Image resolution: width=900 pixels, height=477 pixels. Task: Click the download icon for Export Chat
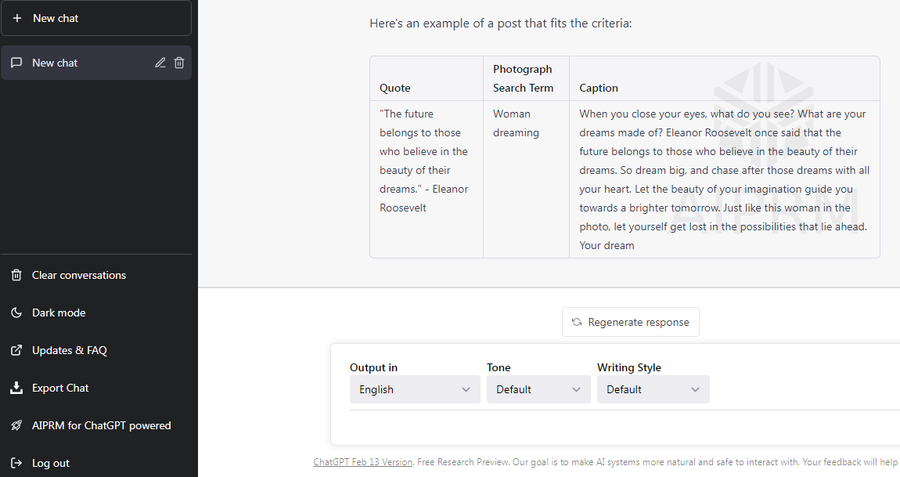pyautogui.click(x=16, y=388)
